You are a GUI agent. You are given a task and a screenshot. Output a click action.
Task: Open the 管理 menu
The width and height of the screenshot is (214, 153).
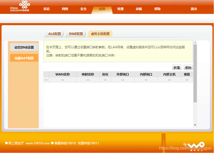click(120, 9)
